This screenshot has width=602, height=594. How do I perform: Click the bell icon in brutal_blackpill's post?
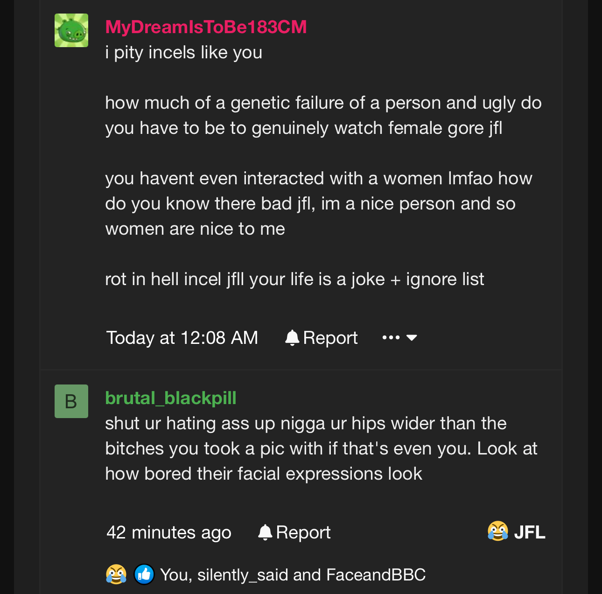click(265, 532)
